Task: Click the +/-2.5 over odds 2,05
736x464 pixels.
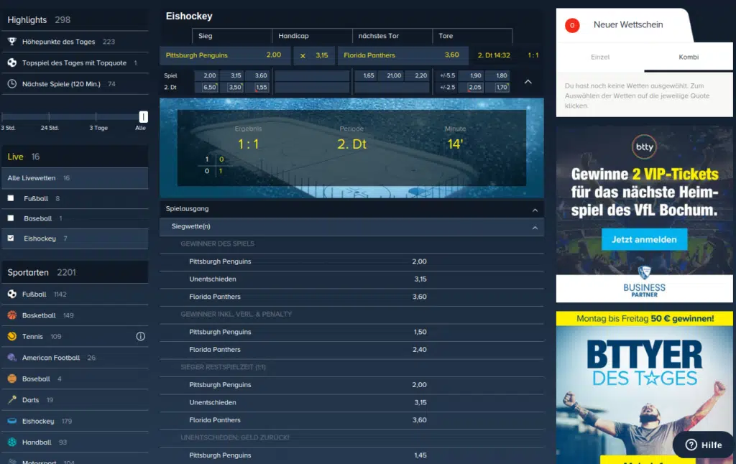Action: pos(475,87)
